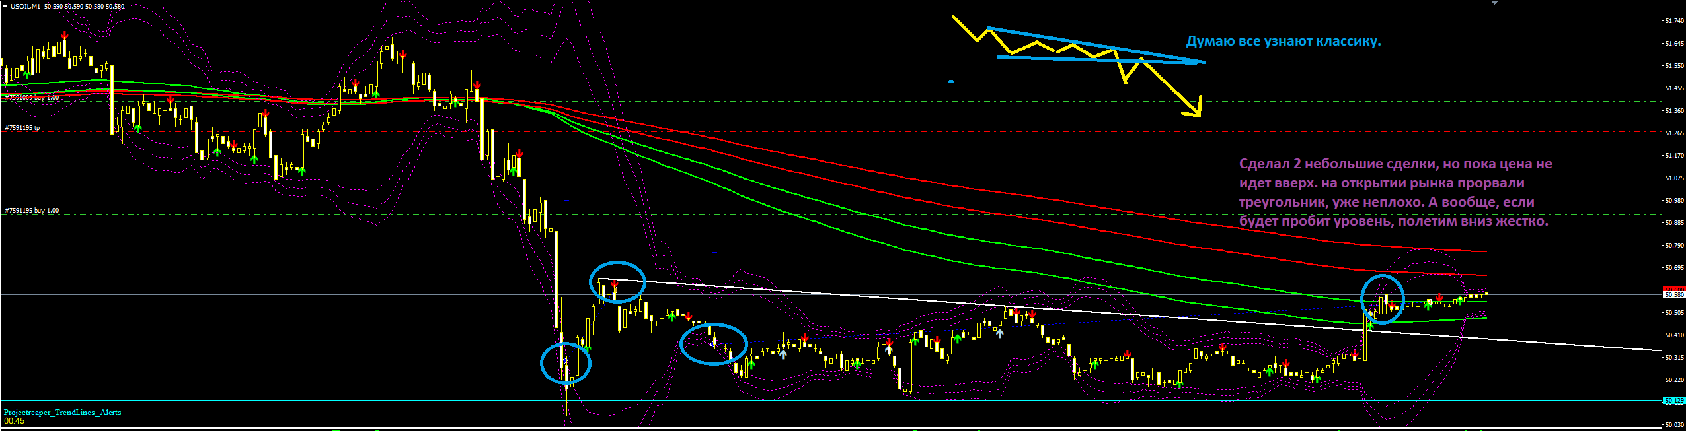
Task: Click the 51.265 price scale label
Action: 1674,133
